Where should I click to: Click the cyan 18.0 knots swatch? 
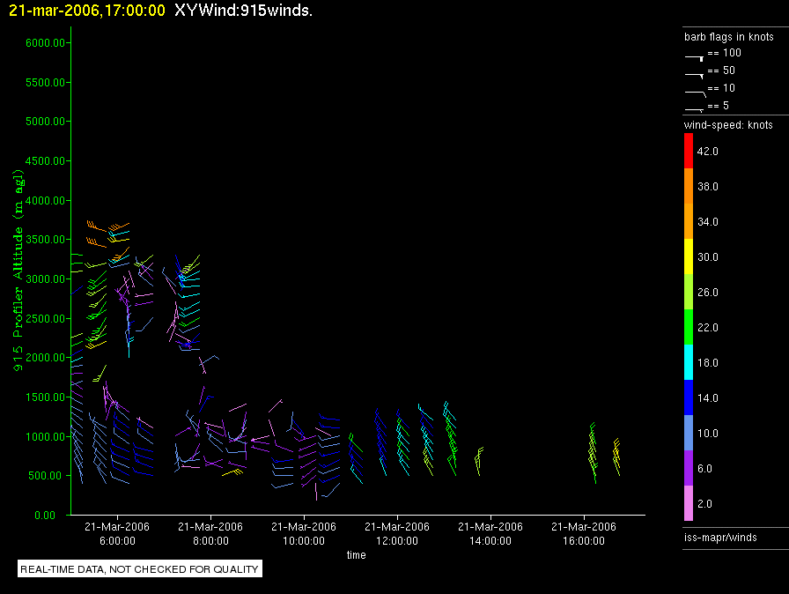point(689,362)
